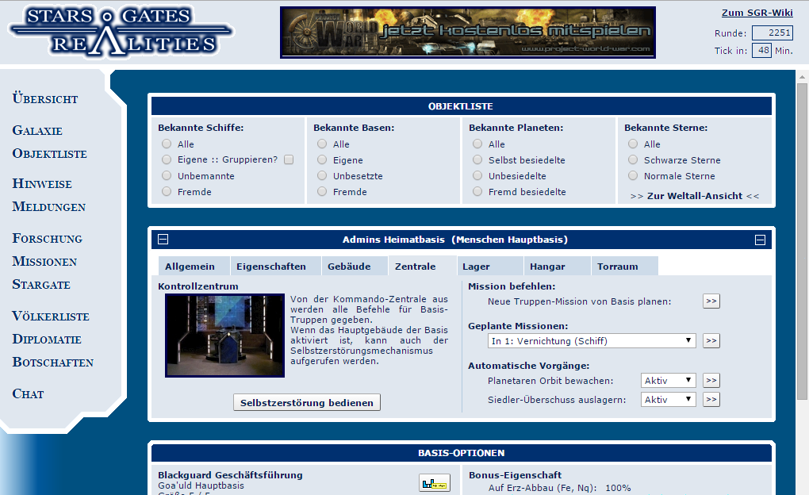This screenshot has height=495, width=809.
Task: Select Fremd besiedelte planets option
Action: 477,191
